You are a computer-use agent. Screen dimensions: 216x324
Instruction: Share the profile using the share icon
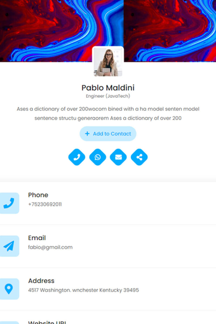point(139,157)
